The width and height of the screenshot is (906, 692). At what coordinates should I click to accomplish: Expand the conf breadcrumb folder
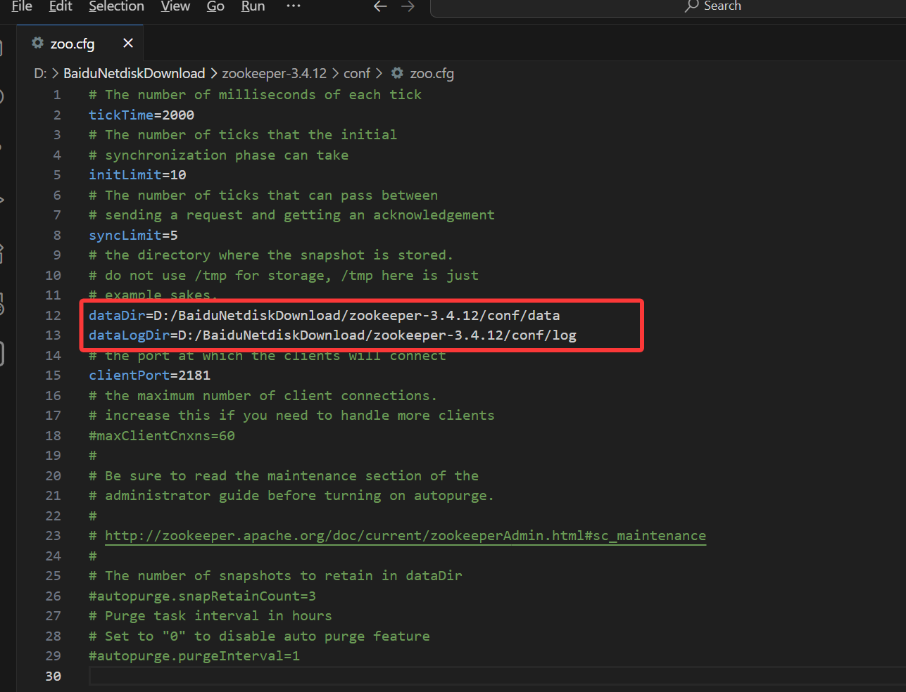(x=356, y=74)
